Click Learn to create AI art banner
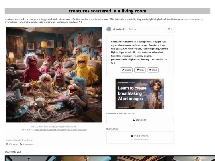The width and height of the screenshot is (215, 161). click(140, 94)
